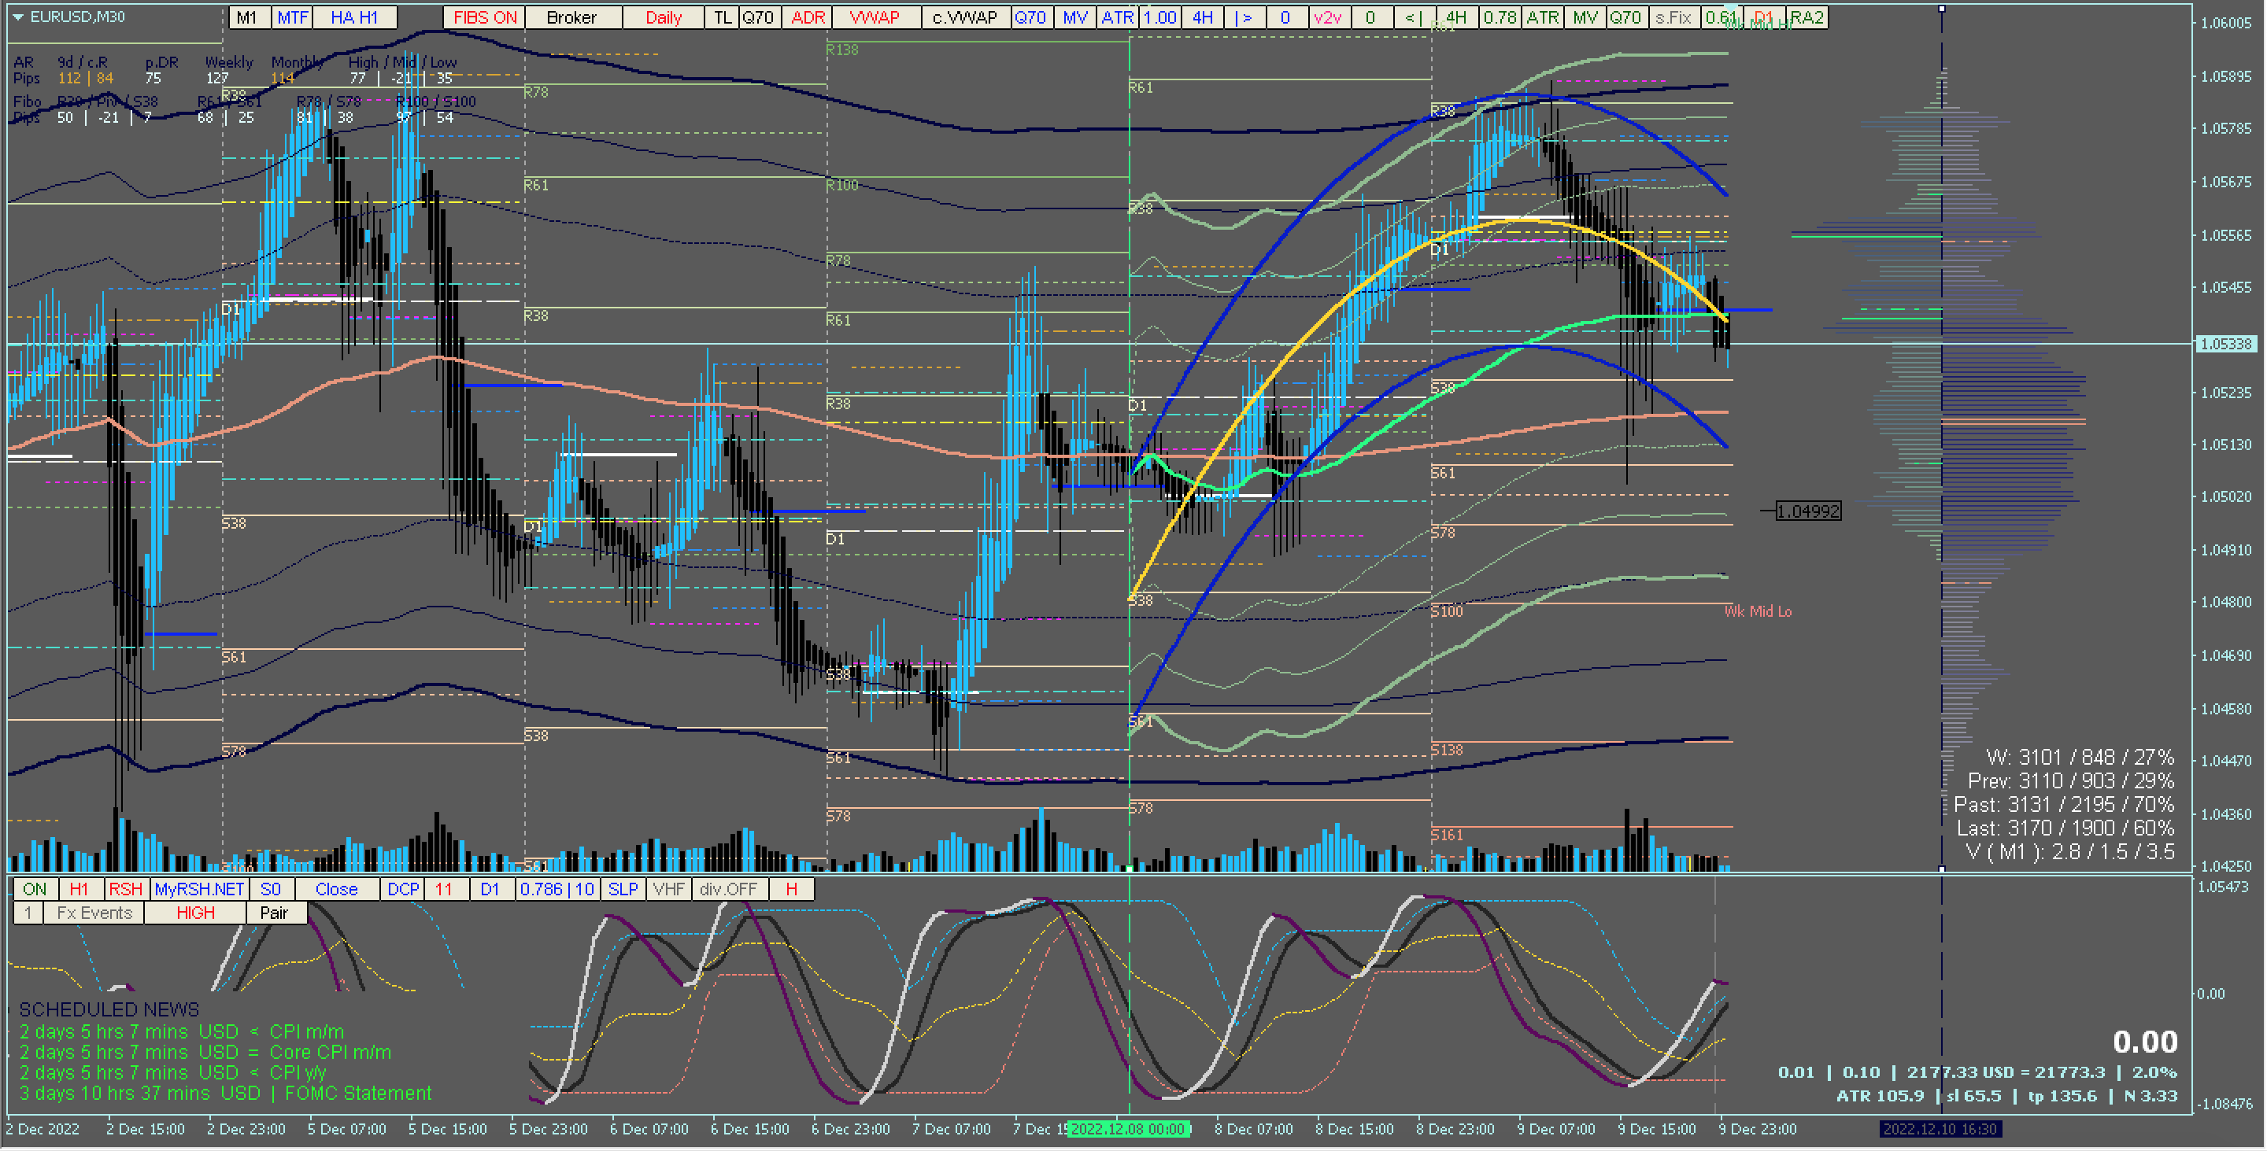Toggle the div.OFF divergence button
This screenshot has width=2267, height=1151.
(x=728, y=890)
